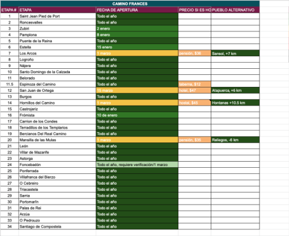
Task: Click the 'hostal, $45' cell with note marker
Action: pyautogui.click(x=194, y=103)
